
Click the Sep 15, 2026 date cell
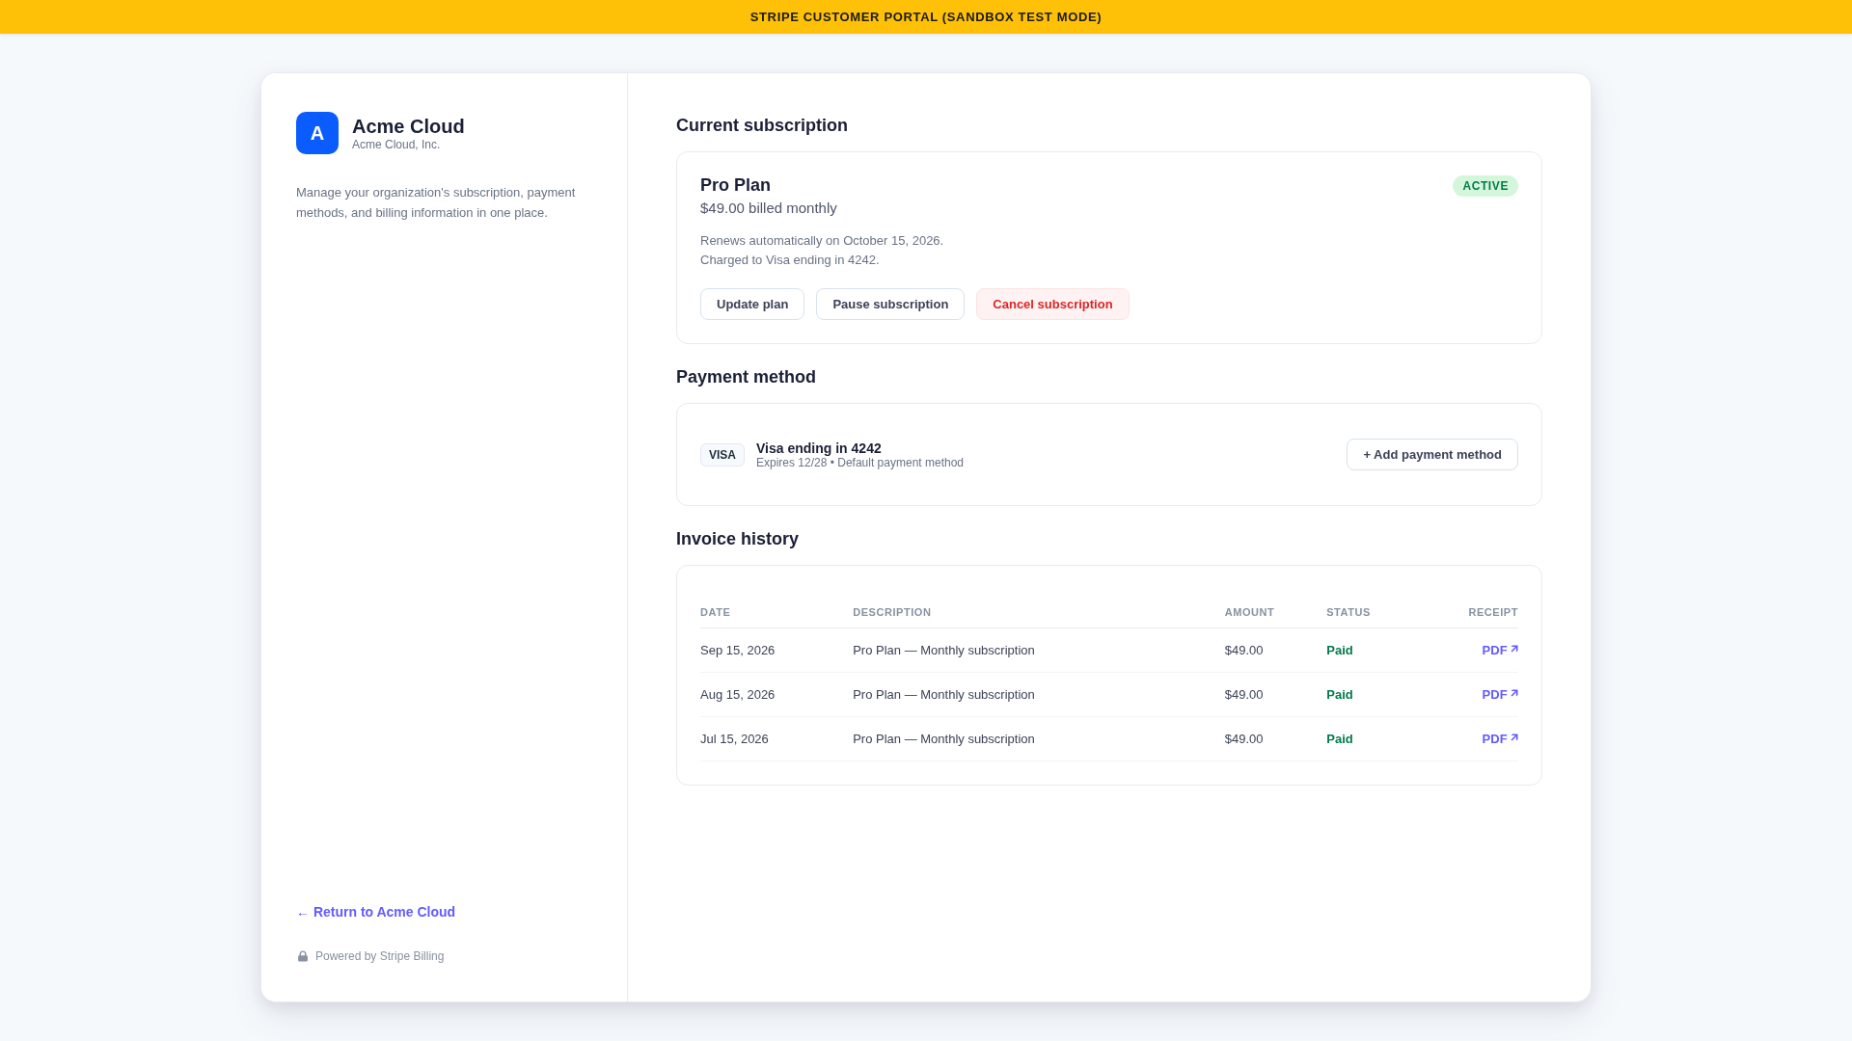737,651
